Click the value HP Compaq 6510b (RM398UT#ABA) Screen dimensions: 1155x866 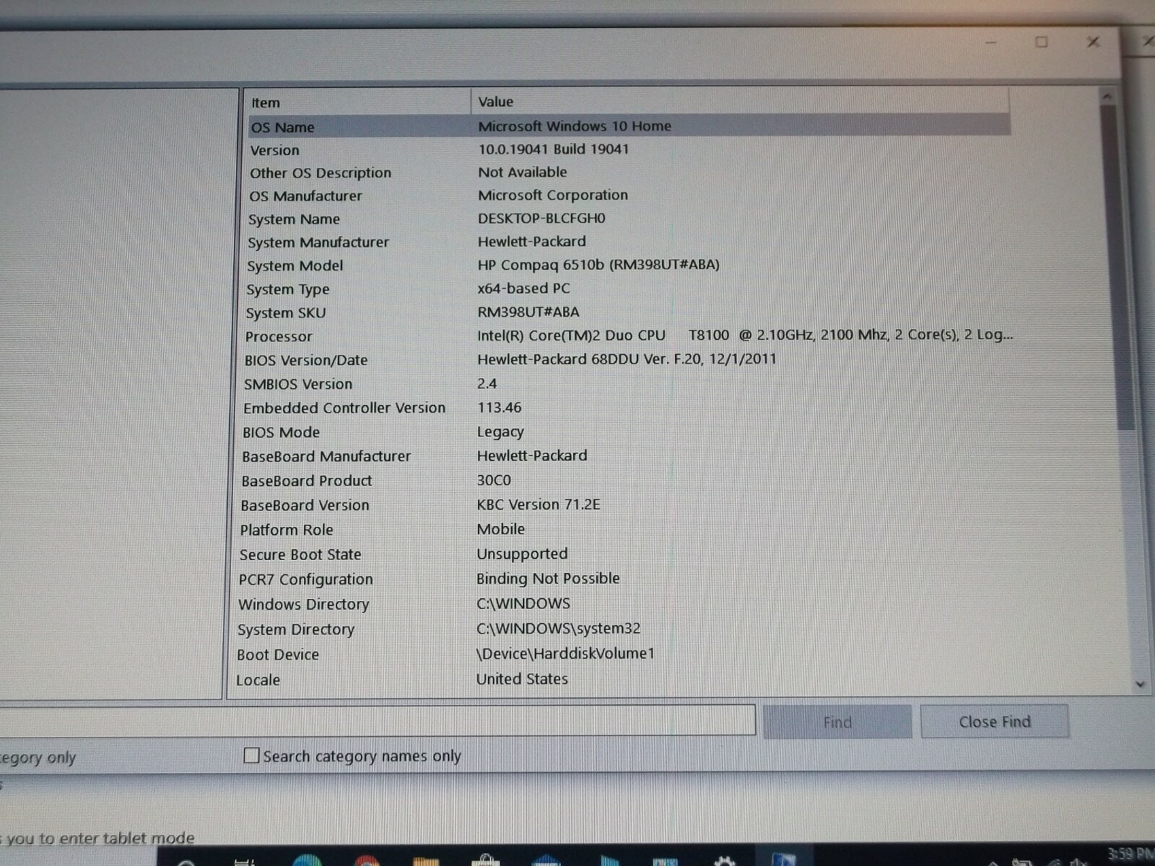pyautogui.click(x=598, y=265)
